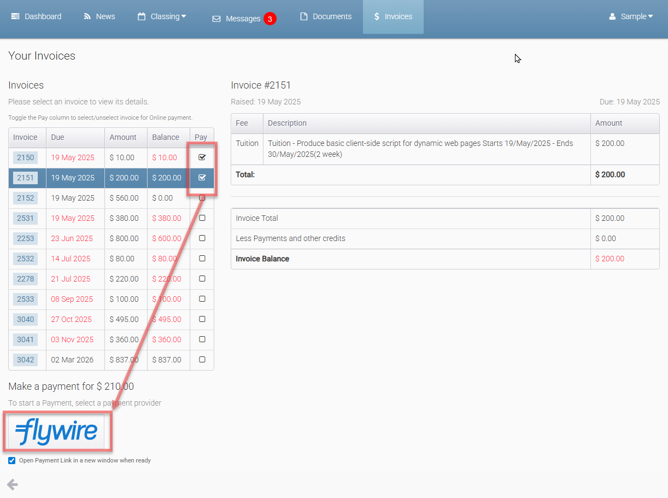Tick the Pay checkbox for invoice 2531

pyautogui.click(x=202, y=218)
